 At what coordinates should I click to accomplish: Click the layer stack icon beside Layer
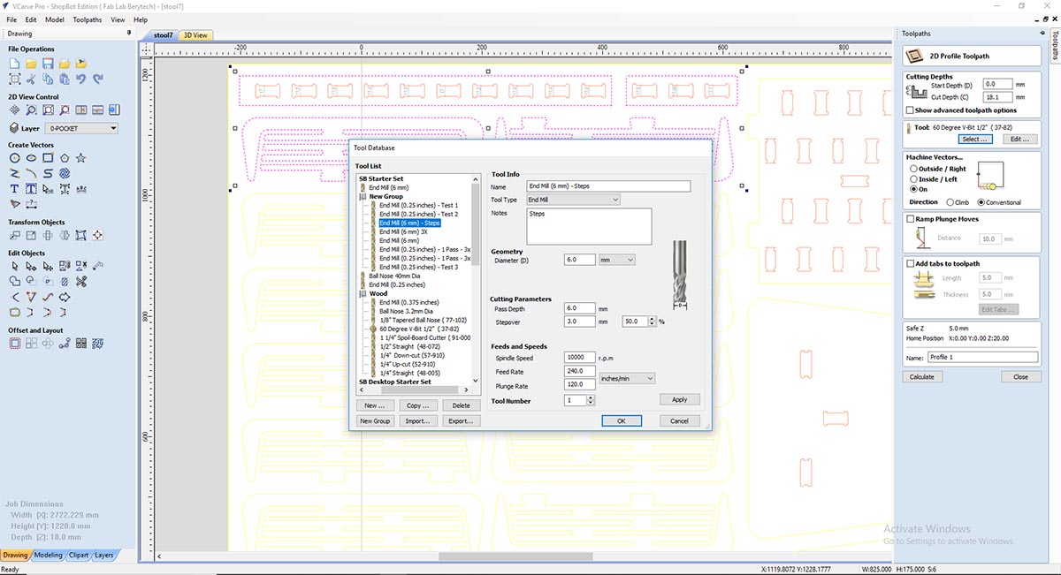[13, 128]
